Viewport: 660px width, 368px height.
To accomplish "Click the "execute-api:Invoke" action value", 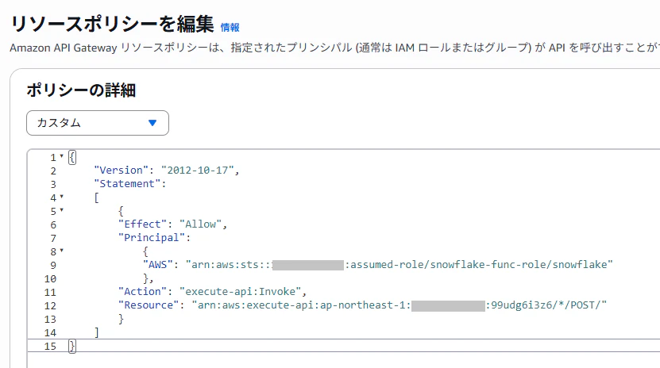I will point(241,291).
